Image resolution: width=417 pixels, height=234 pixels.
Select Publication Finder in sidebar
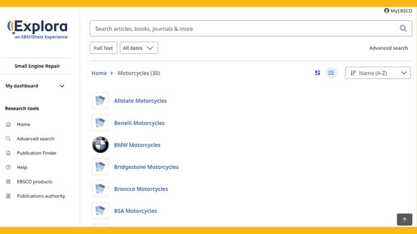point(37,153)
